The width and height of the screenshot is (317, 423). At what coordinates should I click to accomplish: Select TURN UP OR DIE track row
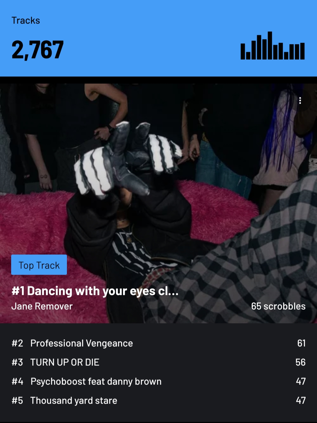[x=158, y=362]
